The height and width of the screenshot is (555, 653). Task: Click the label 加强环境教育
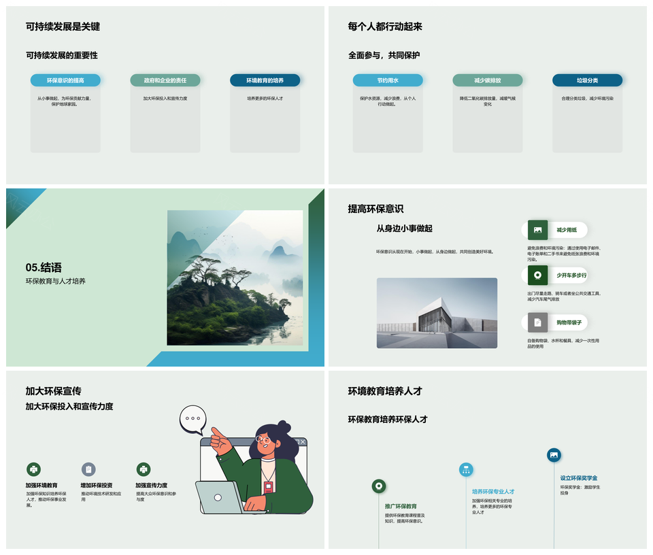41,486
